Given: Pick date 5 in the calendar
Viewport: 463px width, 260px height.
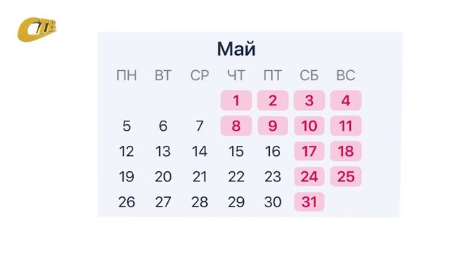Looking at the screenshot, I should click(x=127, y=126).
